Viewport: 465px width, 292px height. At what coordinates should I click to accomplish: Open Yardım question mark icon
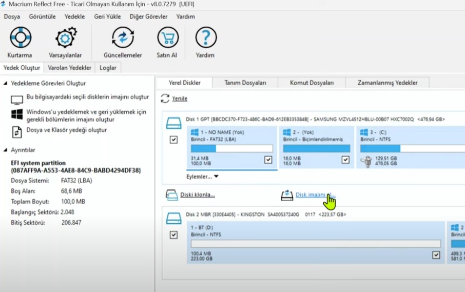click(x=206, y=37)
